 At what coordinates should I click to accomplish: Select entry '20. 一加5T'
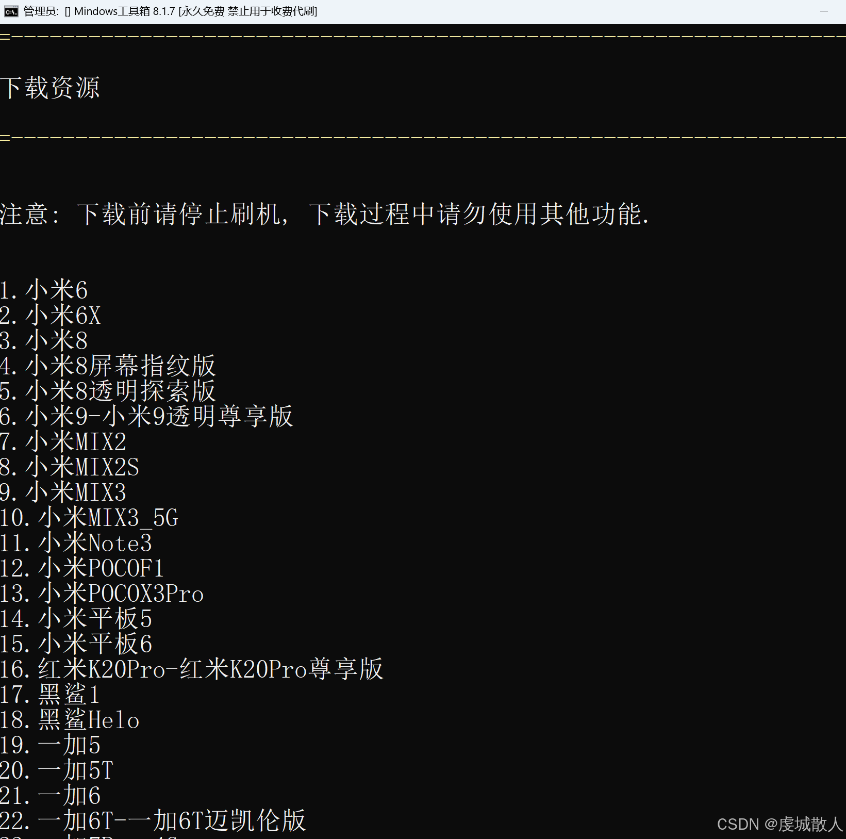[57, 770]
